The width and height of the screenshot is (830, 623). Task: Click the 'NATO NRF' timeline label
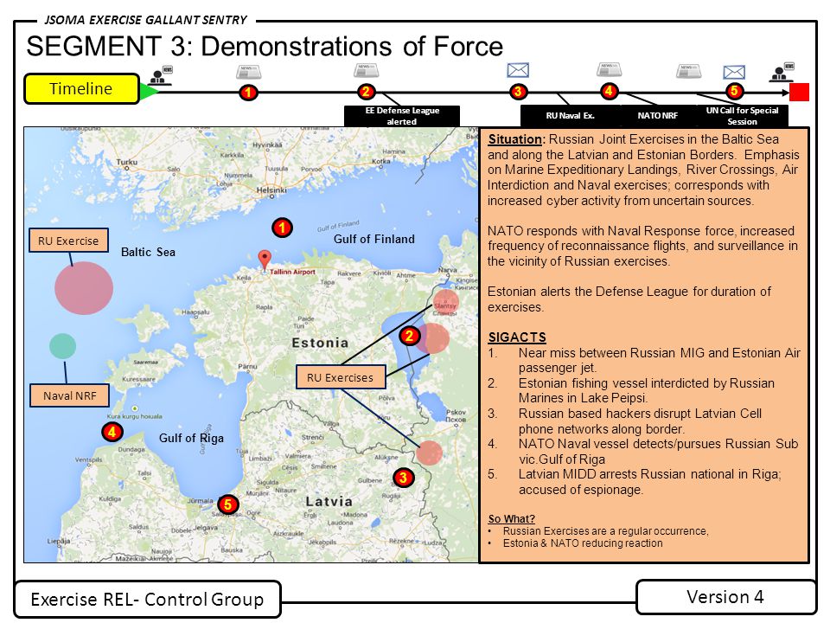[x=657, y=115]
